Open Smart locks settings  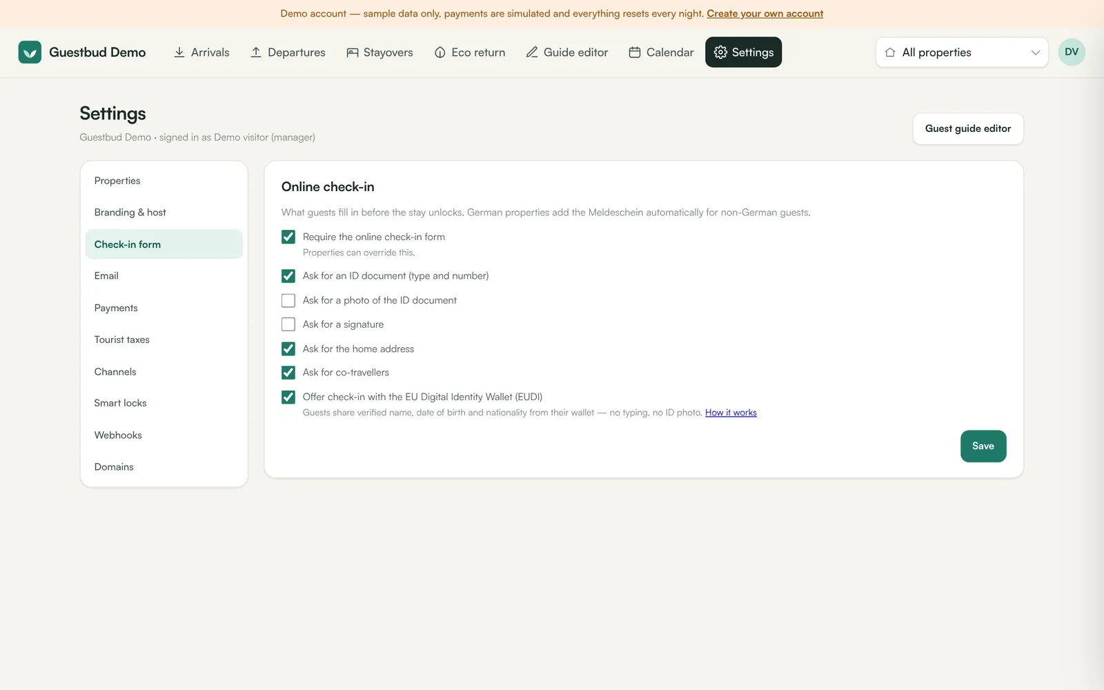point(164,403)
